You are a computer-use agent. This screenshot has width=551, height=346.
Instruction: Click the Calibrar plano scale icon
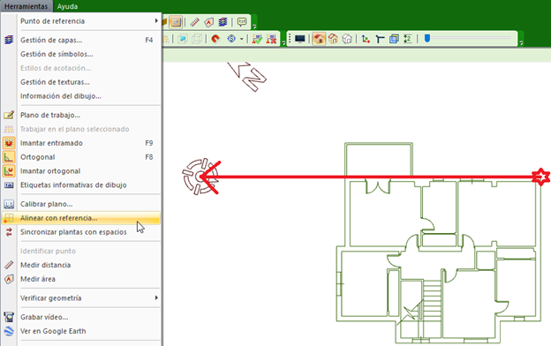[x=9, y=204]
